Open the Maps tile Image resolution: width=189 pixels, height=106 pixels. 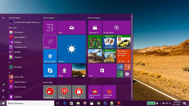pyautogui.click(x=64, y=71)
